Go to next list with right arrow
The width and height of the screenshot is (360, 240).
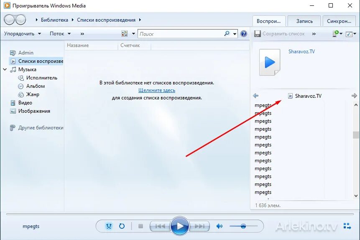[x=354, y=96]
